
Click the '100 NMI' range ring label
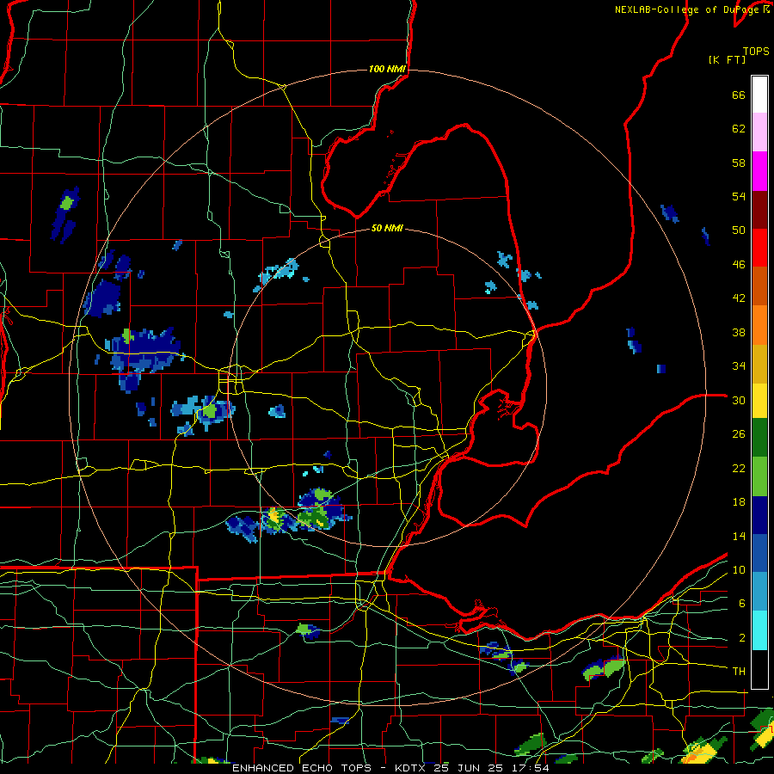pos(387,69)
